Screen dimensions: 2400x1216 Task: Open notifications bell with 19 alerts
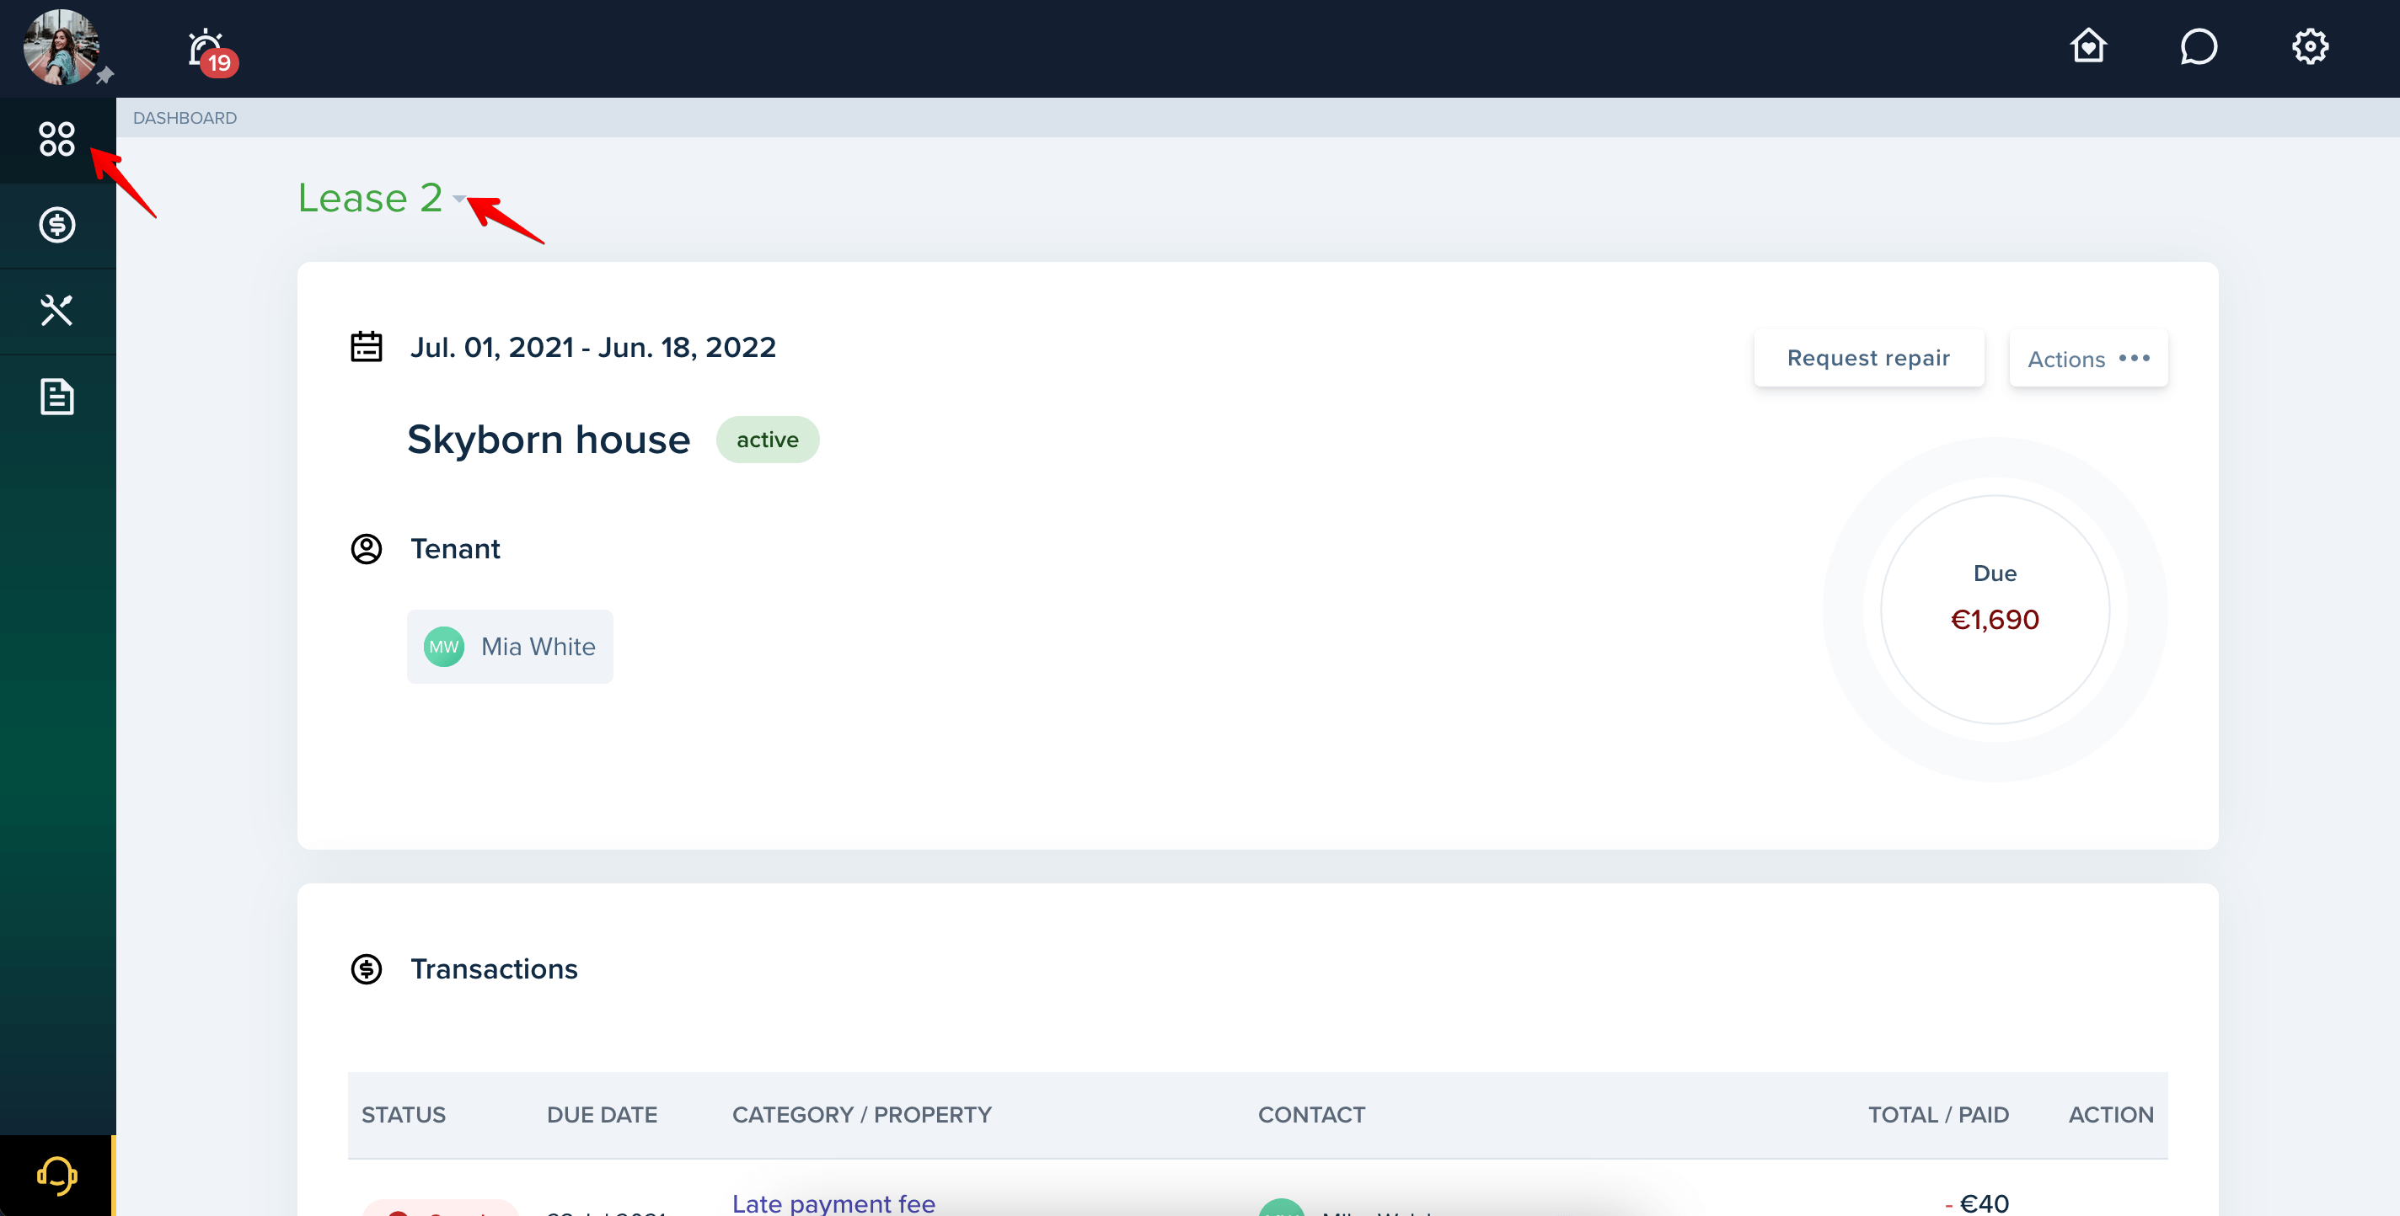(x=212, y=51)
